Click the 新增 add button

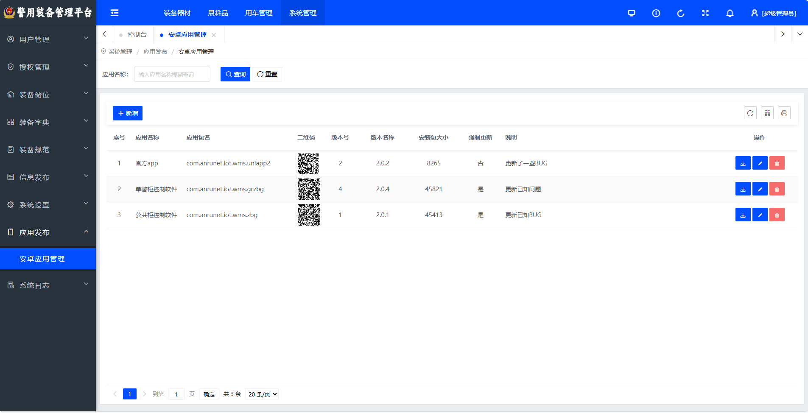127,113
